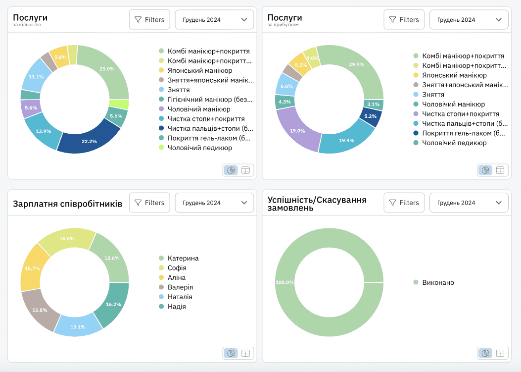521x372 pixels.
Task: Select pie chart view in quantity services card
Action: (231, 170)
